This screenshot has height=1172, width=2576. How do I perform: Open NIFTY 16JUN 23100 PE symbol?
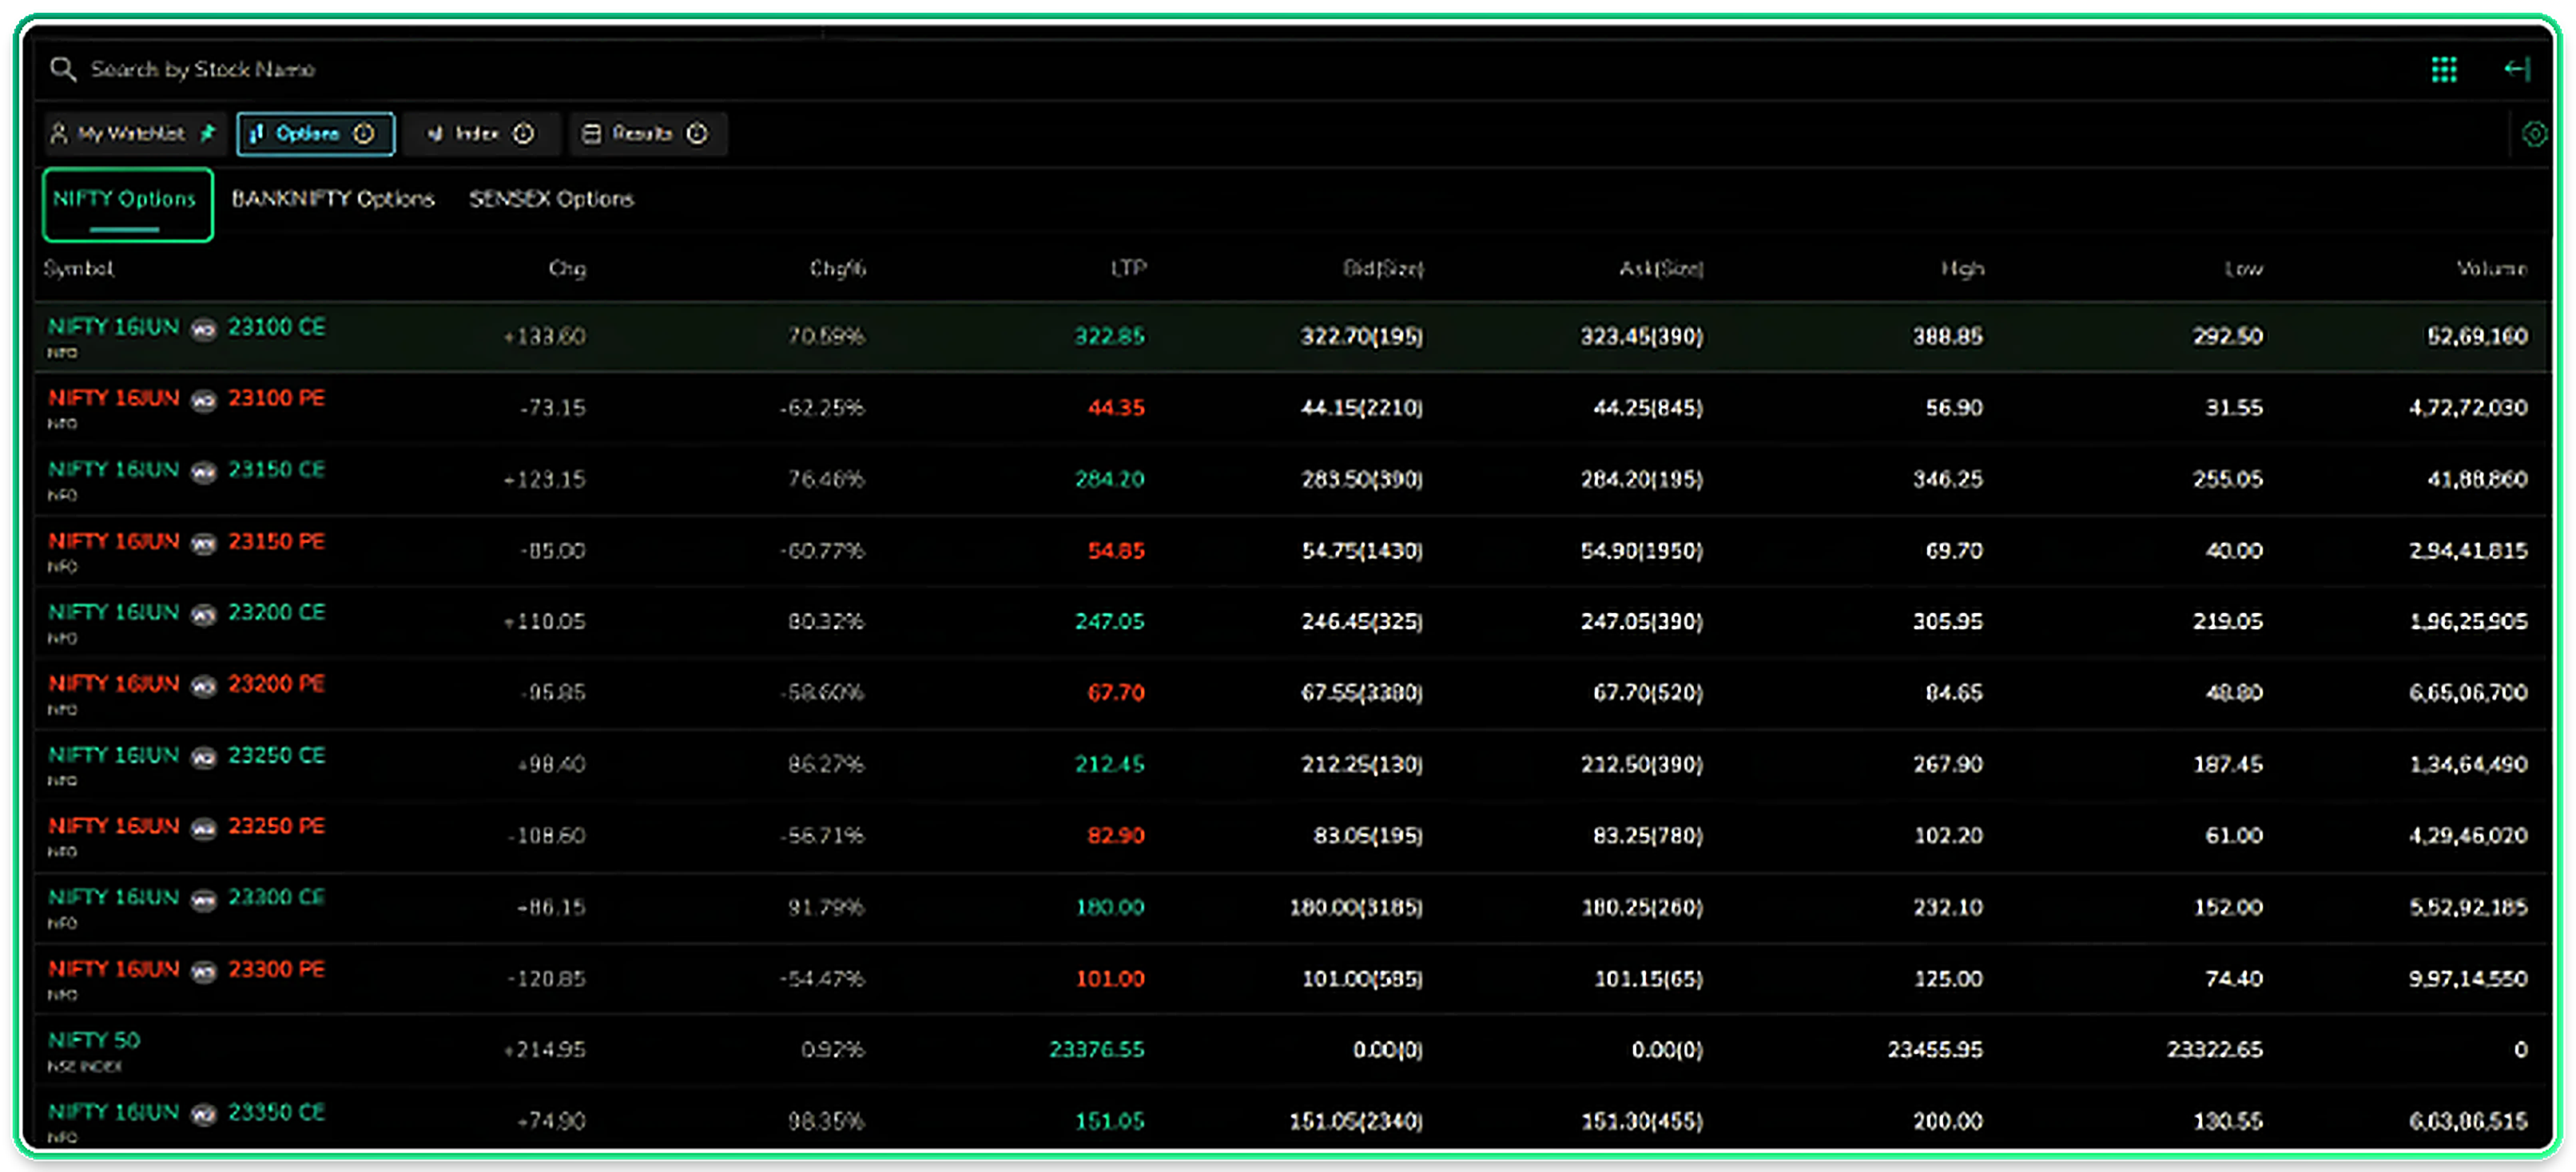point(187,398)
